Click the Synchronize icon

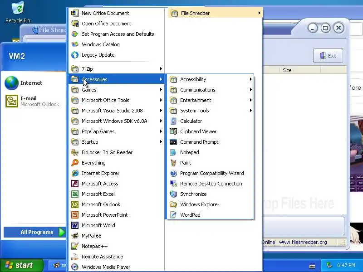173,194
